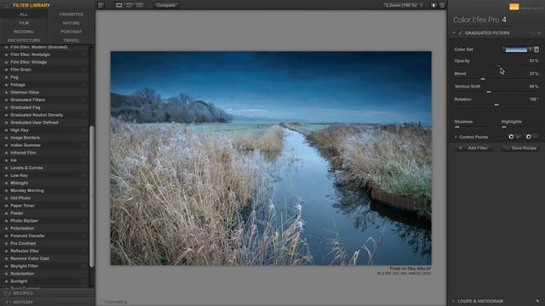
Task: Open presets icon beside Pro Contrast row
Action: 84,244
